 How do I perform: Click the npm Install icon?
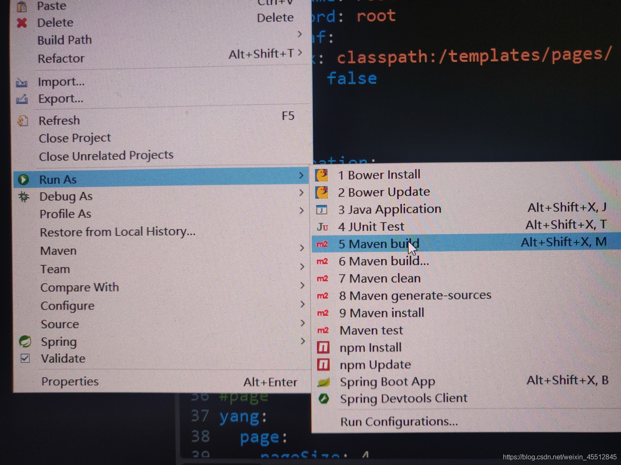click(323, 347)
